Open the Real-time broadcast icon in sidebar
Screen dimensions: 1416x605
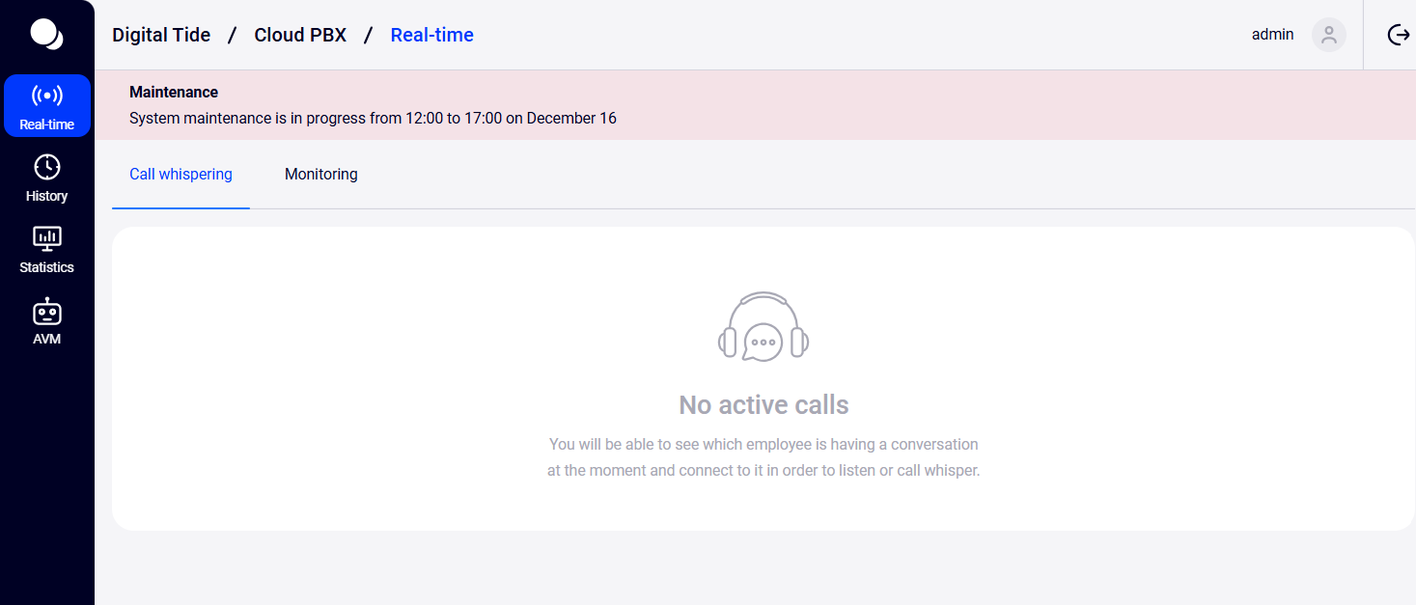[46, 96]
